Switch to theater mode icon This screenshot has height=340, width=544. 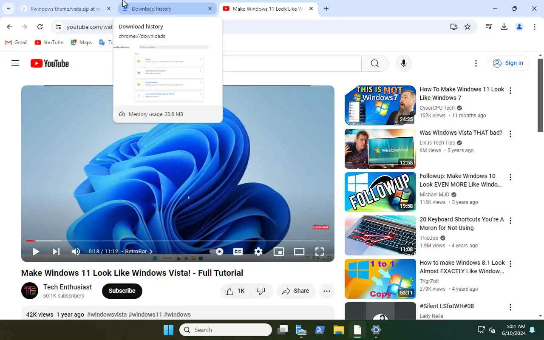299,252
